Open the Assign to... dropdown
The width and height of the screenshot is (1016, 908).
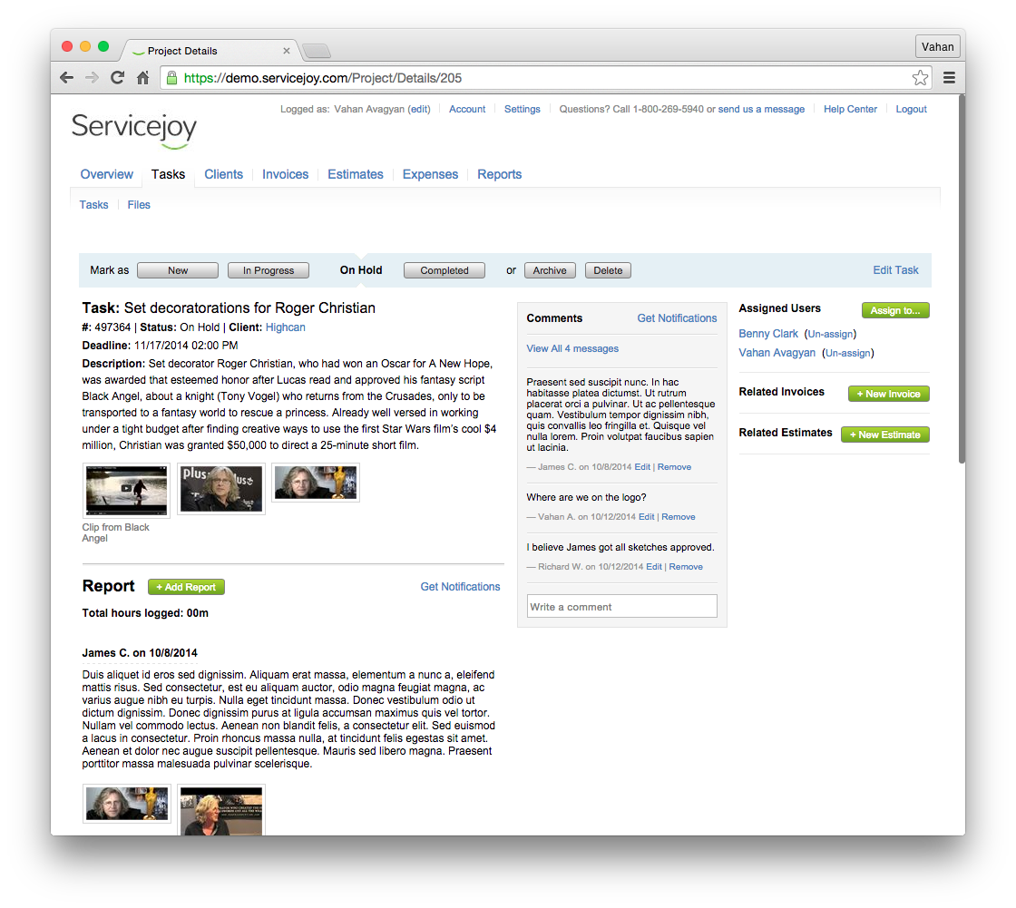[894, 310]
